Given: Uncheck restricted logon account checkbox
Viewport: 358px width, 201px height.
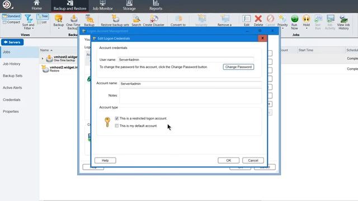Looking at the screenshot, I should (x=117, y=118).
